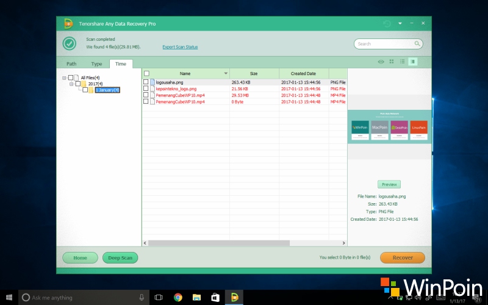Click the search magnifier icon

[417, 43]
